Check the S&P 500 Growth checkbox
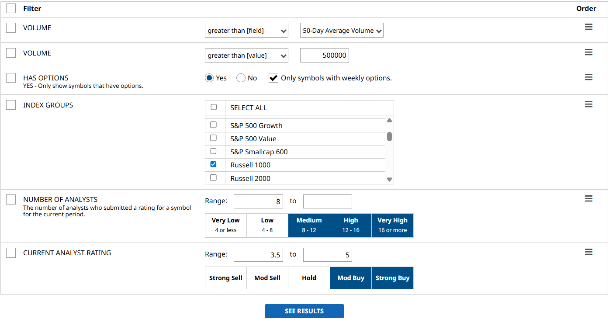The width and height of the screenshot is (609, 319). tap(214, 125)
